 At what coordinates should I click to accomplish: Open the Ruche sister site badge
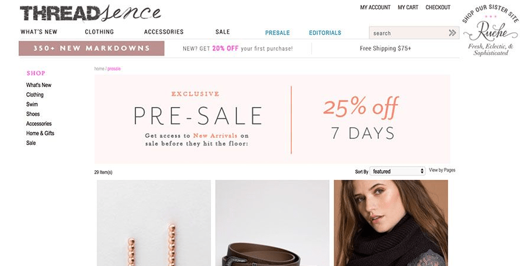point(490,31)
